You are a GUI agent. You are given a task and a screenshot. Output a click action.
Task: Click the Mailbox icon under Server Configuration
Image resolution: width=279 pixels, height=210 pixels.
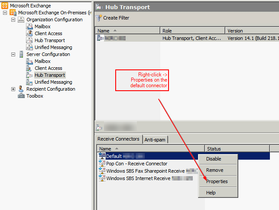29,61
